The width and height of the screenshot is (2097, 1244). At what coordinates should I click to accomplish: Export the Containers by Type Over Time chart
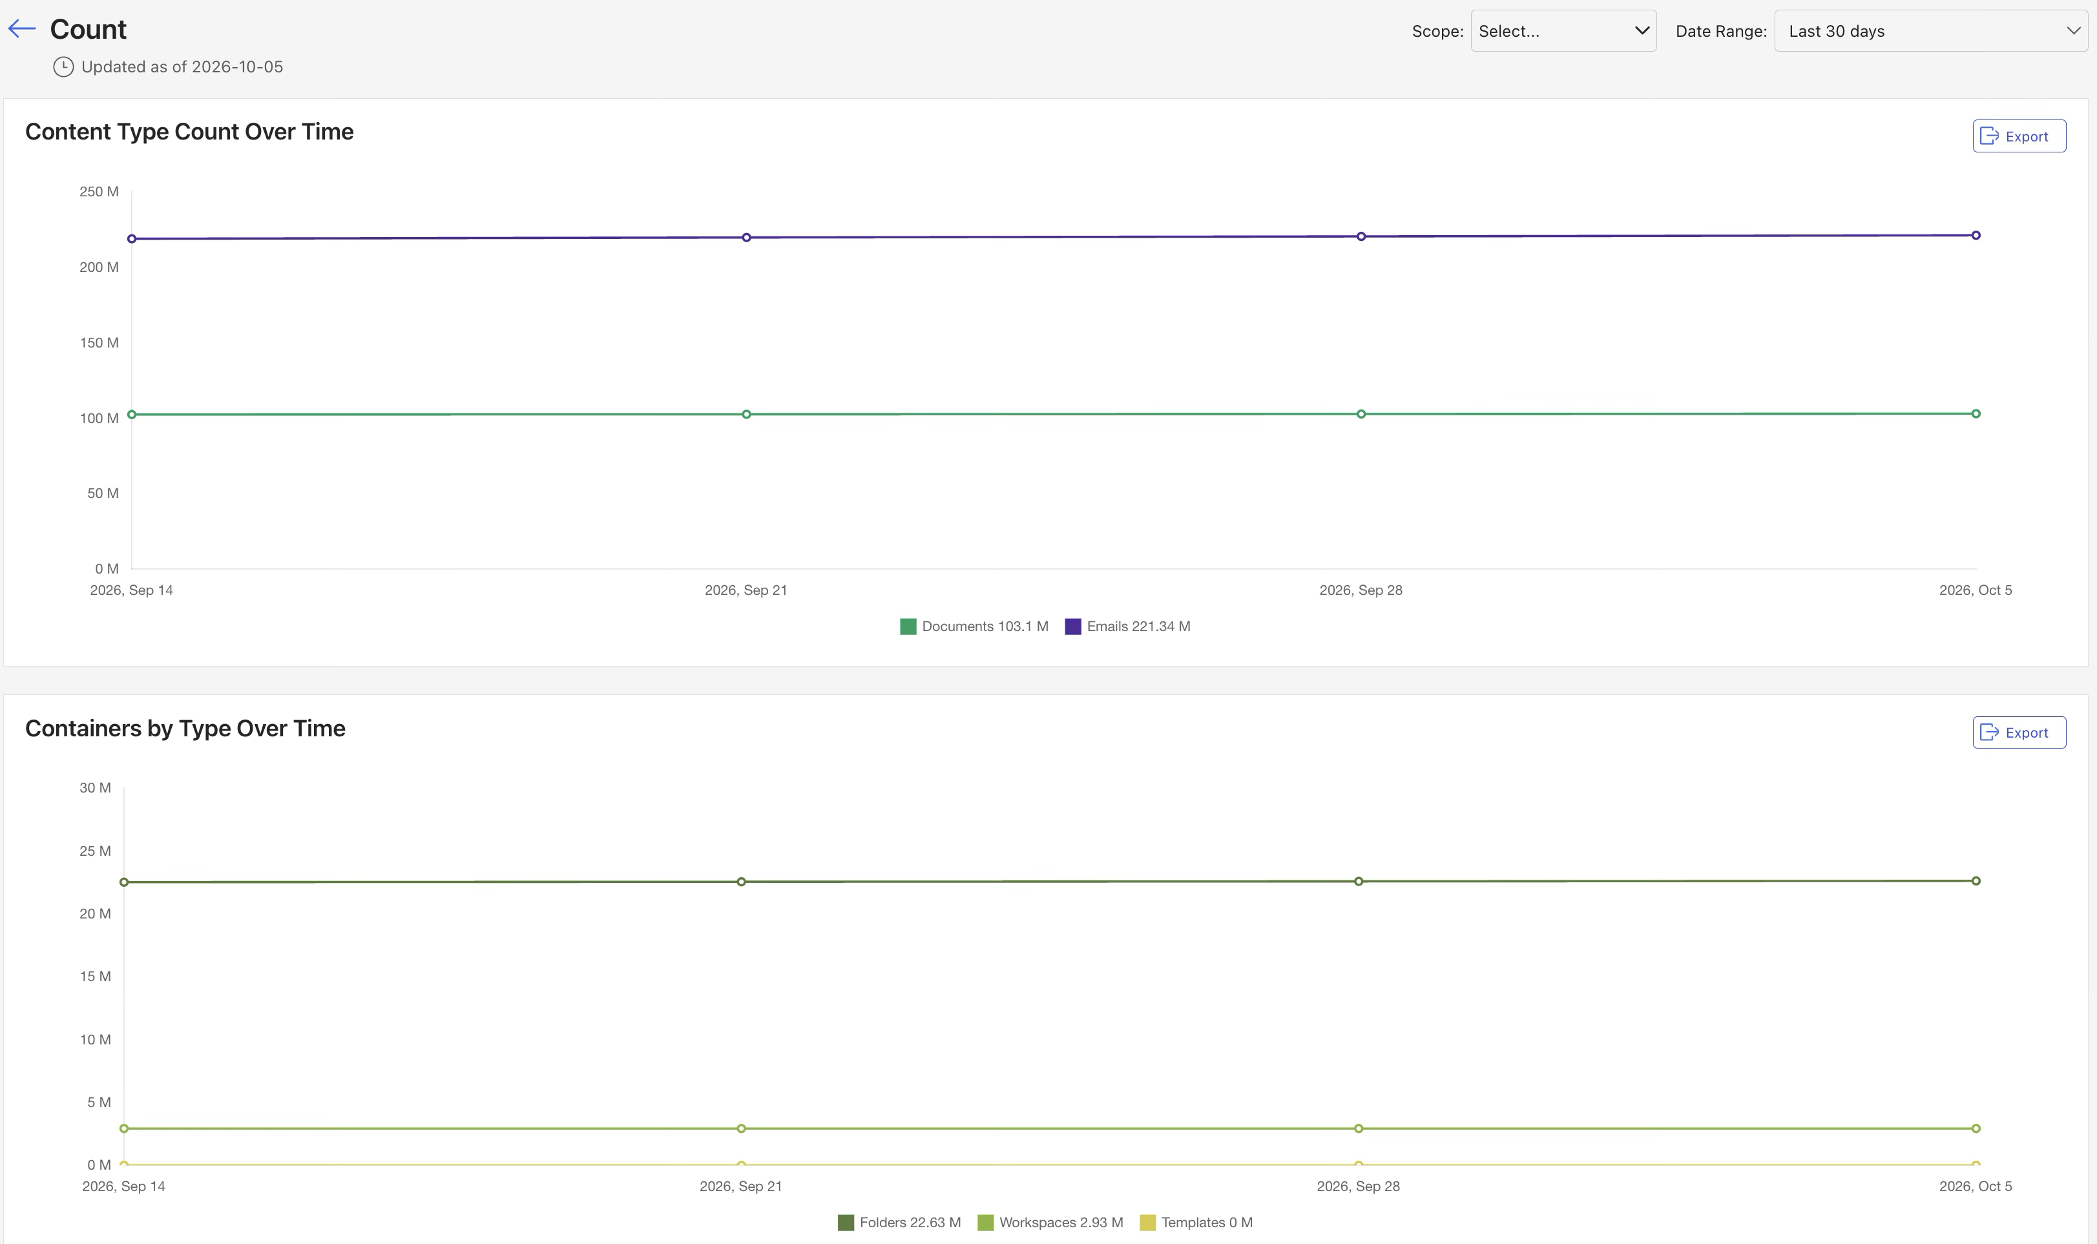(2018, 732)
